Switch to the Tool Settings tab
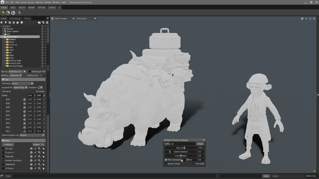Screen dimensions: 319x179 click(15, 19)
